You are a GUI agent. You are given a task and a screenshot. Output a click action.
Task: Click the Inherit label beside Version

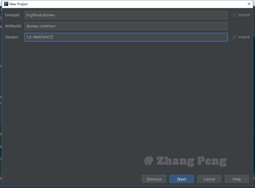(244, 37)
